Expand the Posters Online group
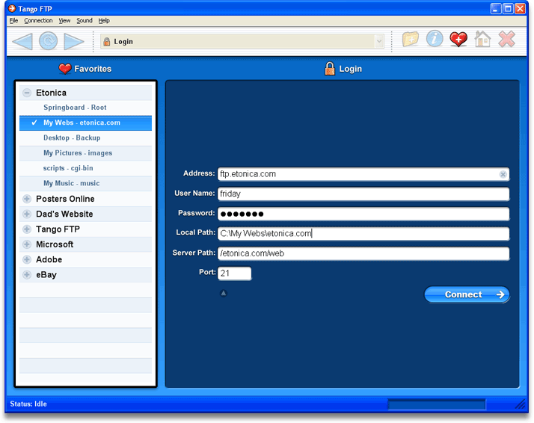Screen dimensions: 534x423 [x=27, y=199]
